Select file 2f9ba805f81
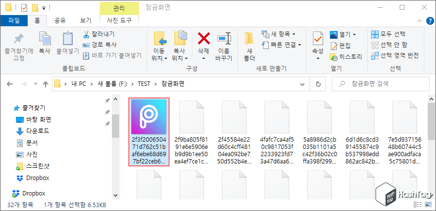Image resolution: width=436 pixels, height=211 pixels. pyautogui.click(x=191, y=133)
